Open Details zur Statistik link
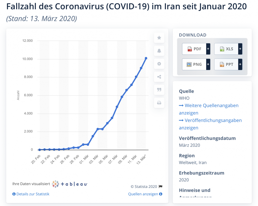Screen dimensions: 258x206 click(x=33, y=194)
